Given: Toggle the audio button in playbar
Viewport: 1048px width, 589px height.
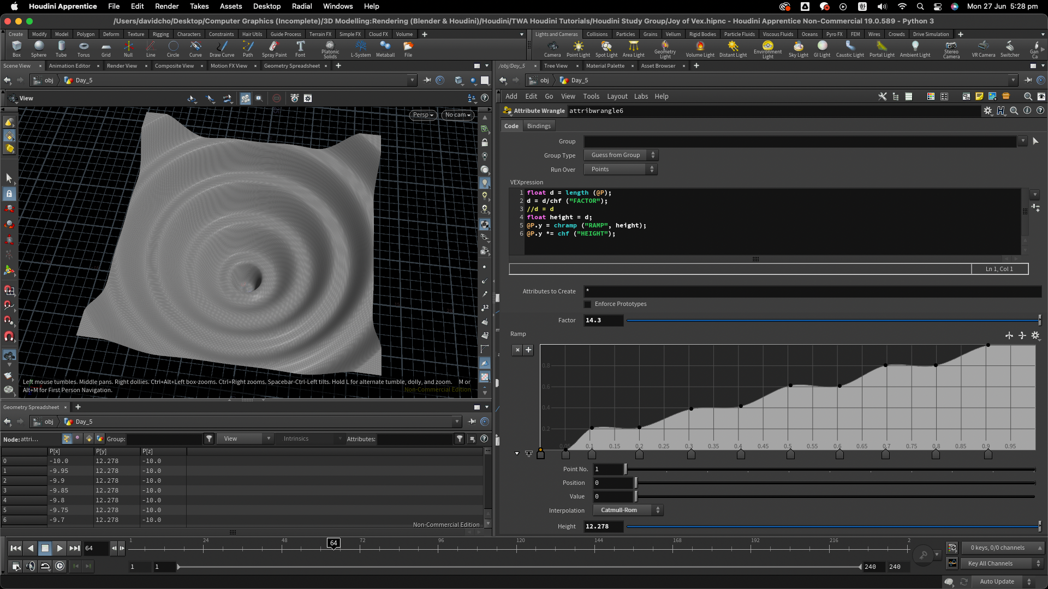Looking at the screenshot, I should pyautogui.click(x=31, y=566).
